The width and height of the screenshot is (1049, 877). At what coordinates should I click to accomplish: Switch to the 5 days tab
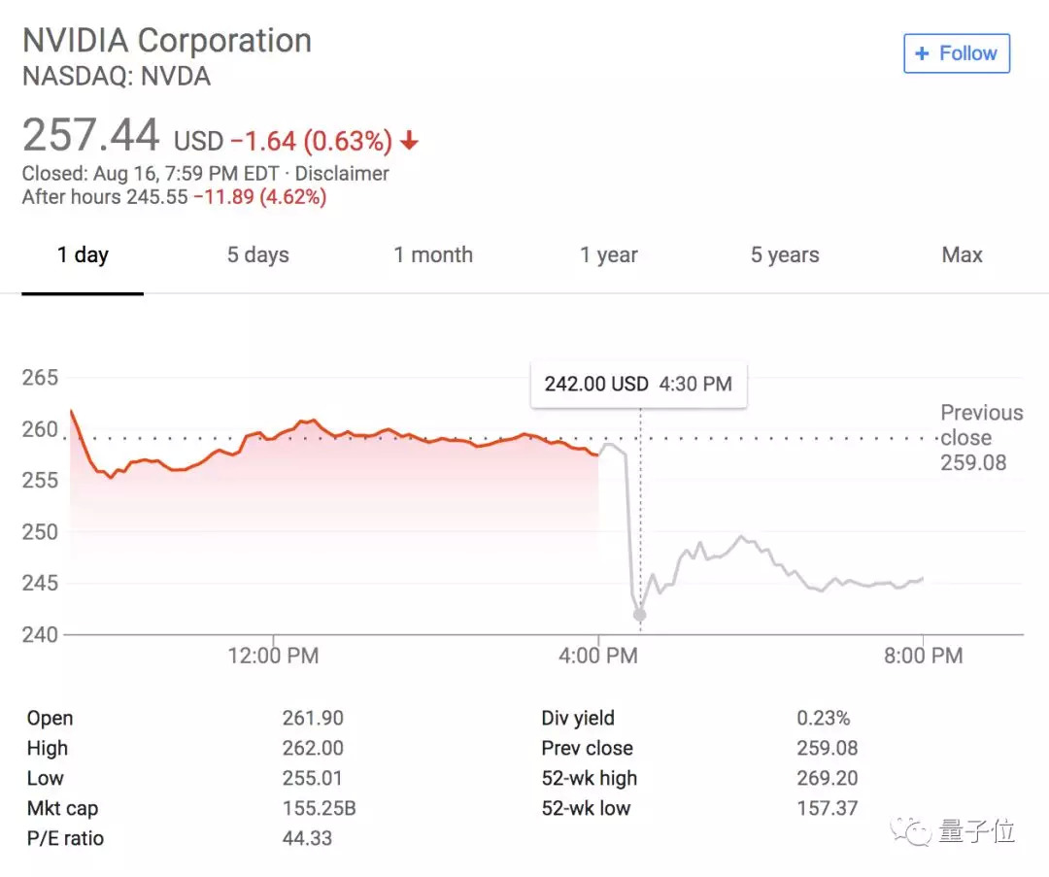(257, 255)
